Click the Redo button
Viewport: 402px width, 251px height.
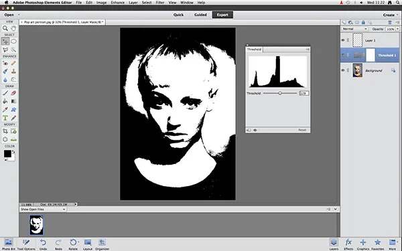[58, 244]
